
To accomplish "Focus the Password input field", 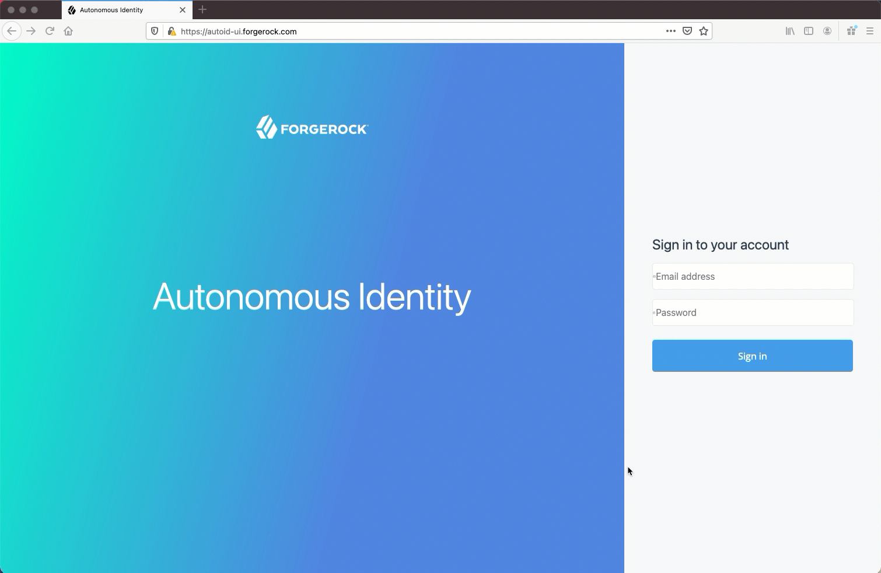I will tap(753, 313).
